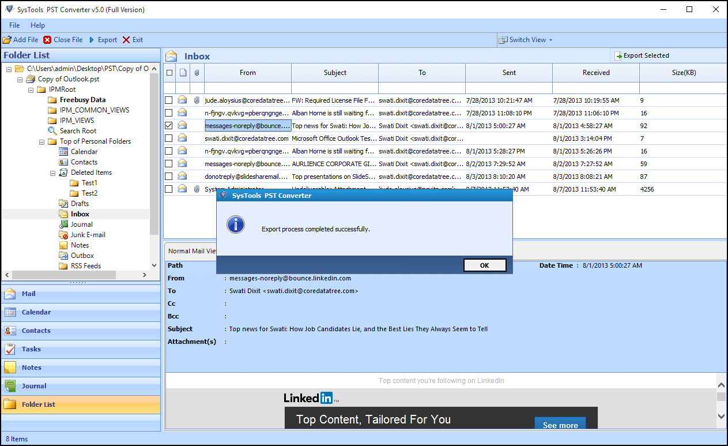Collapse the Top of Personal Folders node
The width and height of the screenshot is (728, 446).
tap(42, 141)
